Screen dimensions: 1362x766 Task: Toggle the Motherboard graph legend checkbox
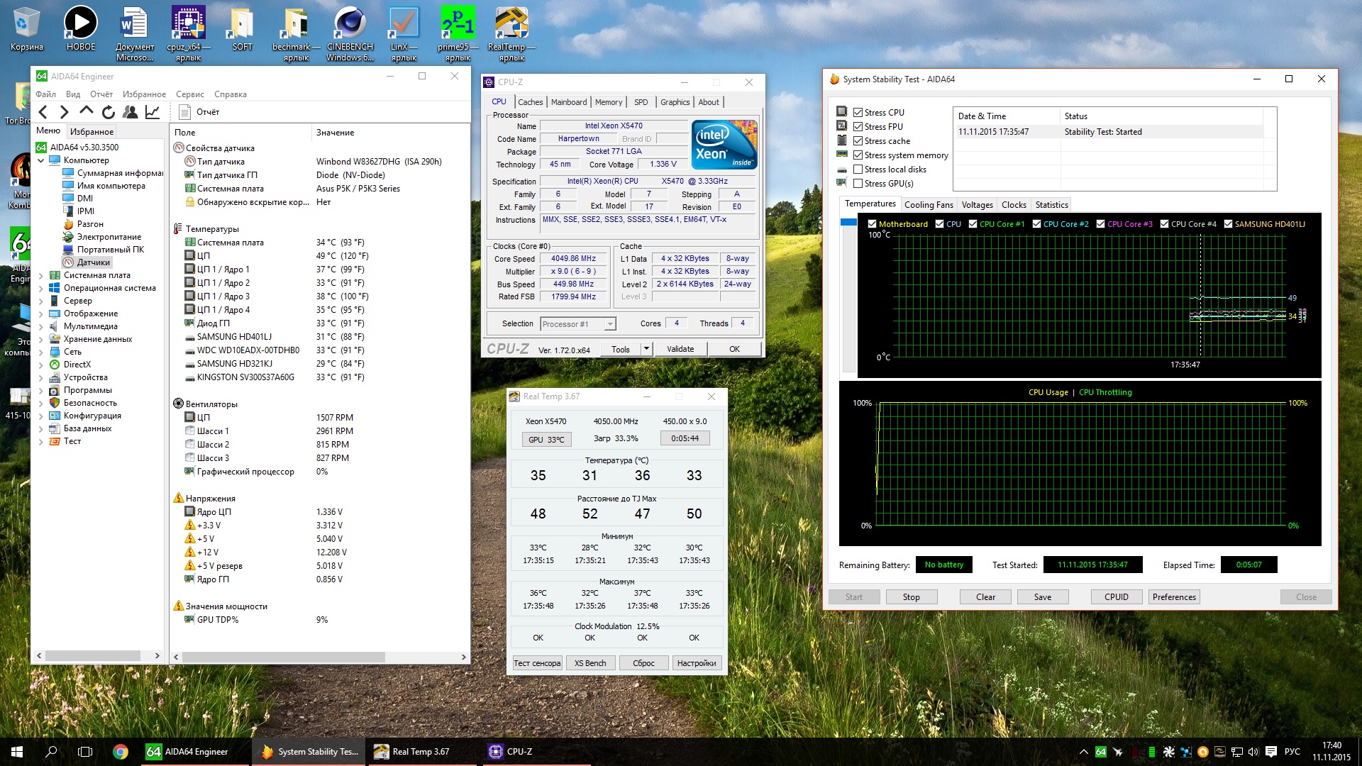(x=872, y=224)
